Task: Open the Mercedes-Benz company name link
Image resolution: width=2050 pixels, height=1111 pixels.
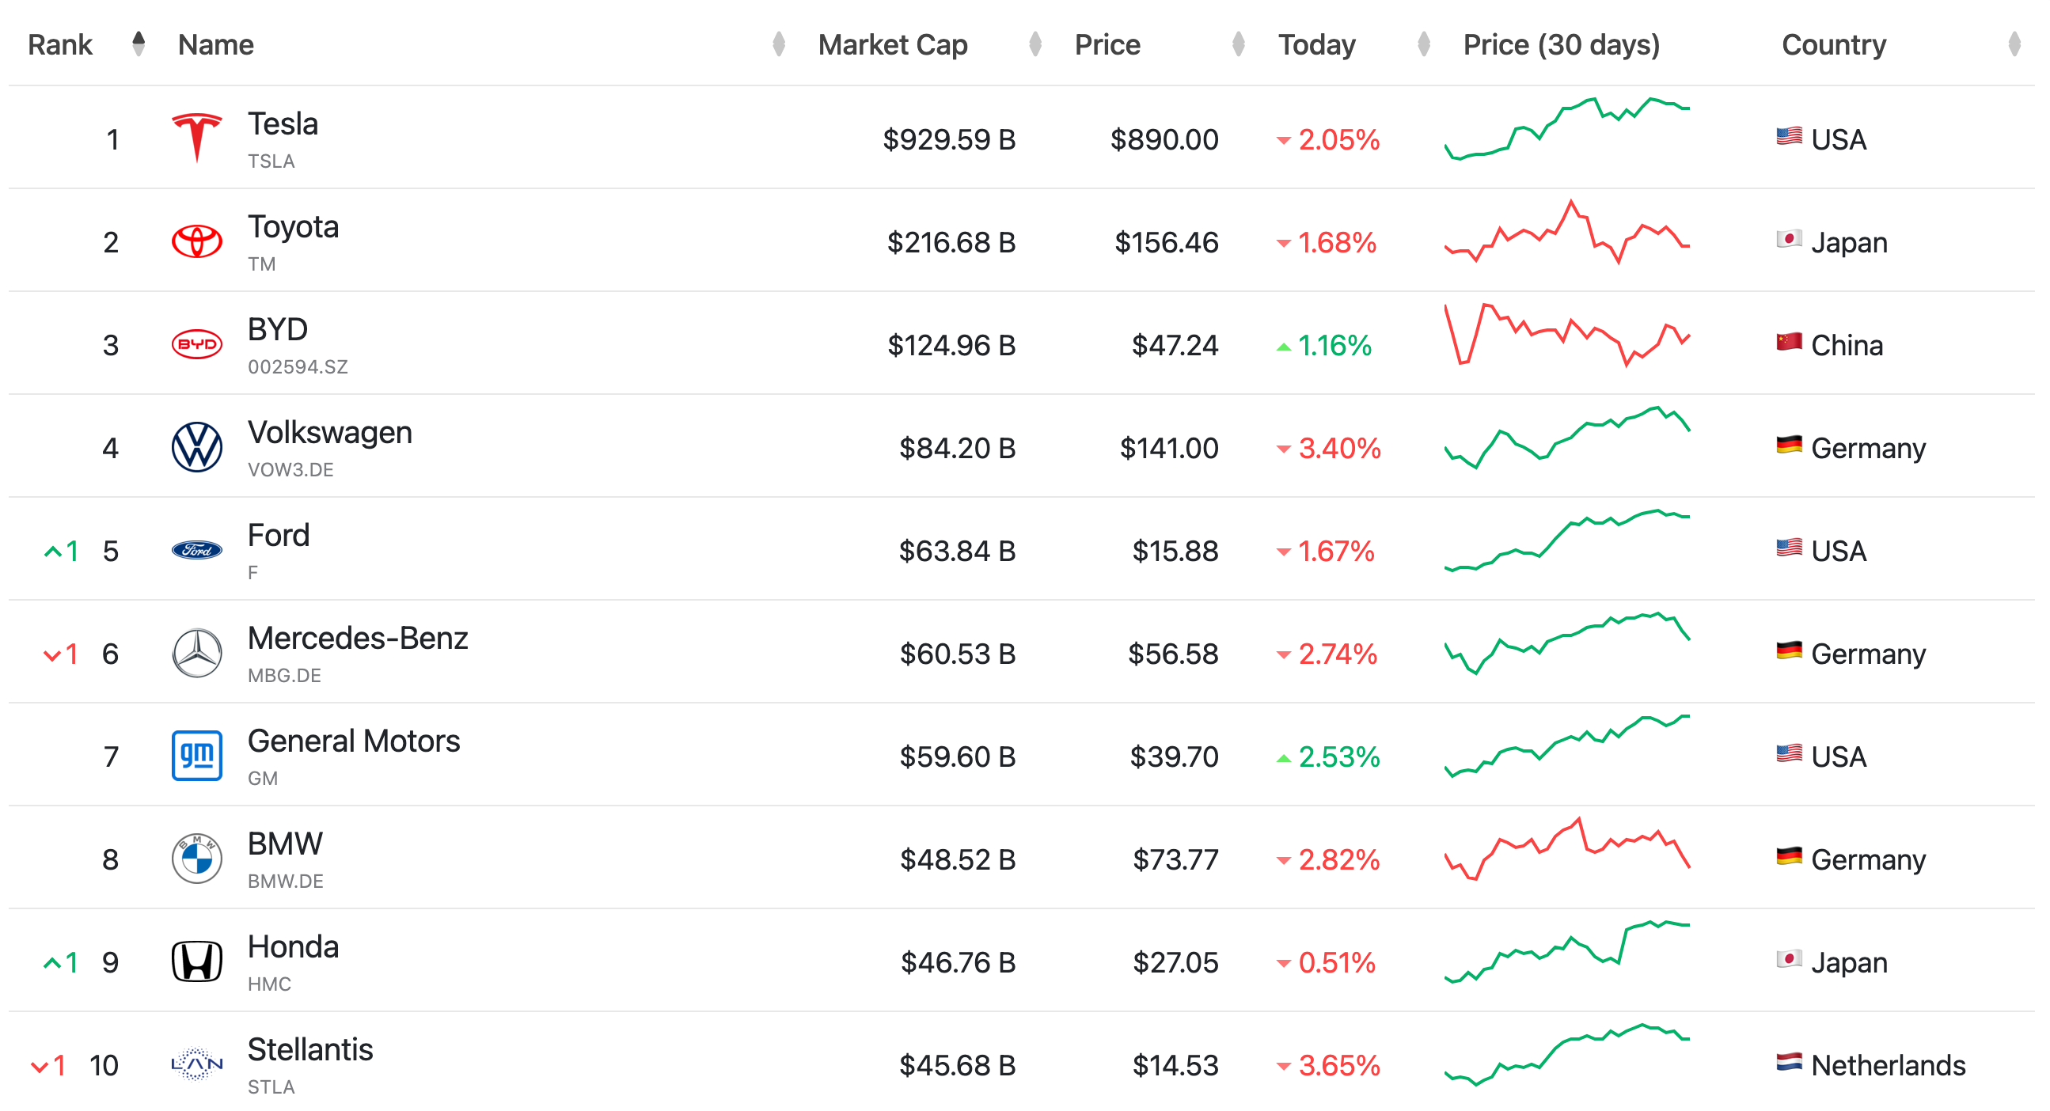Action: (x=357, y=638)
